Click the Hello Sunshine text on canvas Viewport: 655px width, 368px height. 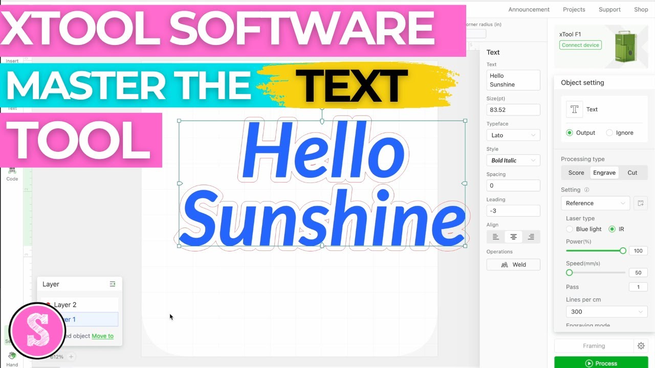coord(322,184)
